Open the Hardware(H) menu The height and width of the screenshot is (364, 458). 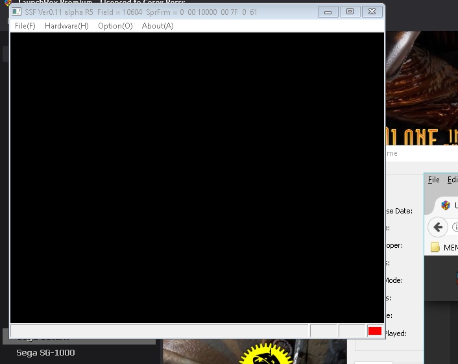click(66, 26)
